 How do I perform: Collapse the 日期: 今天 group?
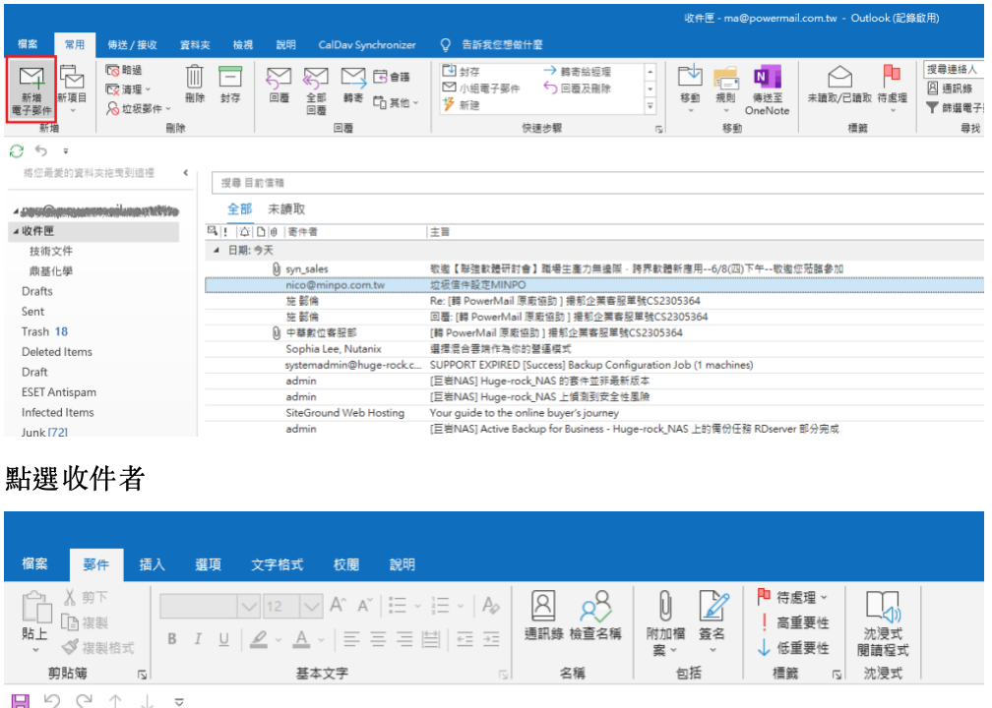pyautogui.click(x=216, y=251)
